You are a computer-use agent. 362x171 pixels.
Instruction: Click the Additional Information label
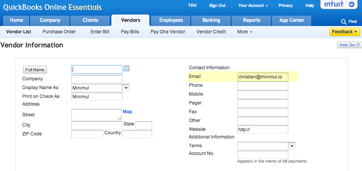pyautogui.click(x=212, y=137)
